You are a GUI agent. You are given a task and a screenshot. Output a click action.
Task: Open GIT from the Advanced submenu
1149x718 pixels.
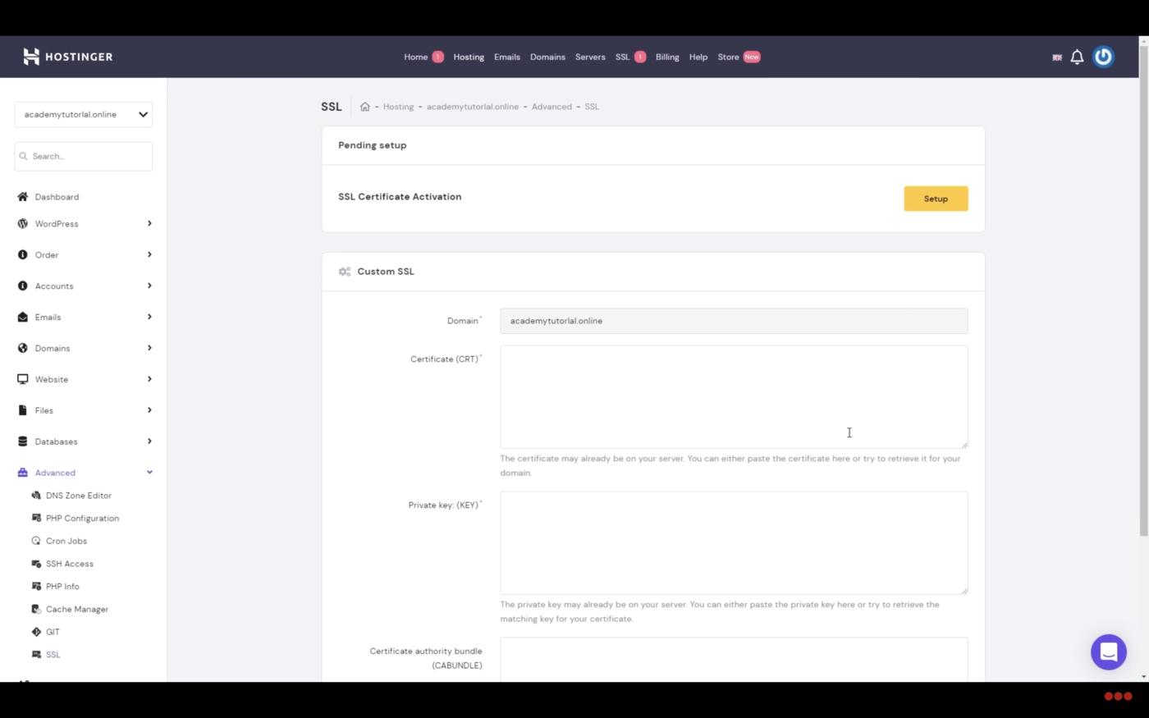coord(53,632)
